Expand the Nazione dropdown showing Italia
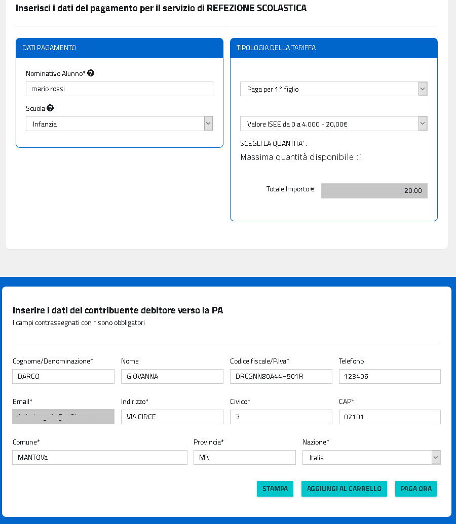 point(371,458)
